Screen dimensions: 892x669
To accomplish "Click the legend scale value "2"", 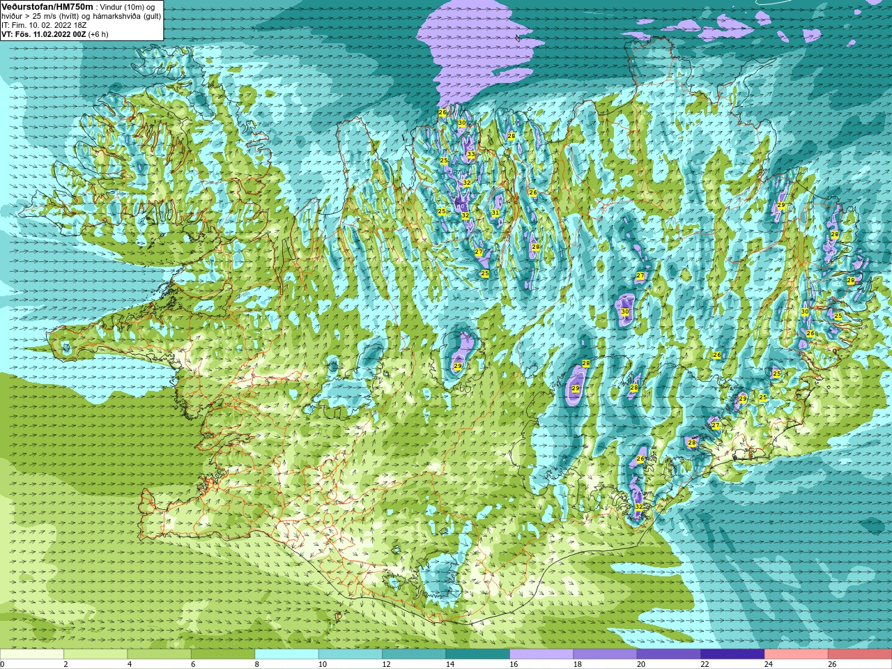I will pos(66,664).
